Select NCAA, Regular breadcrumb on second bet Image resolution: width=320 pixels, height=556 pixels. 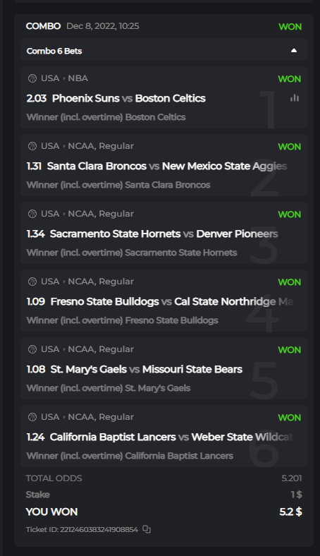101,146
